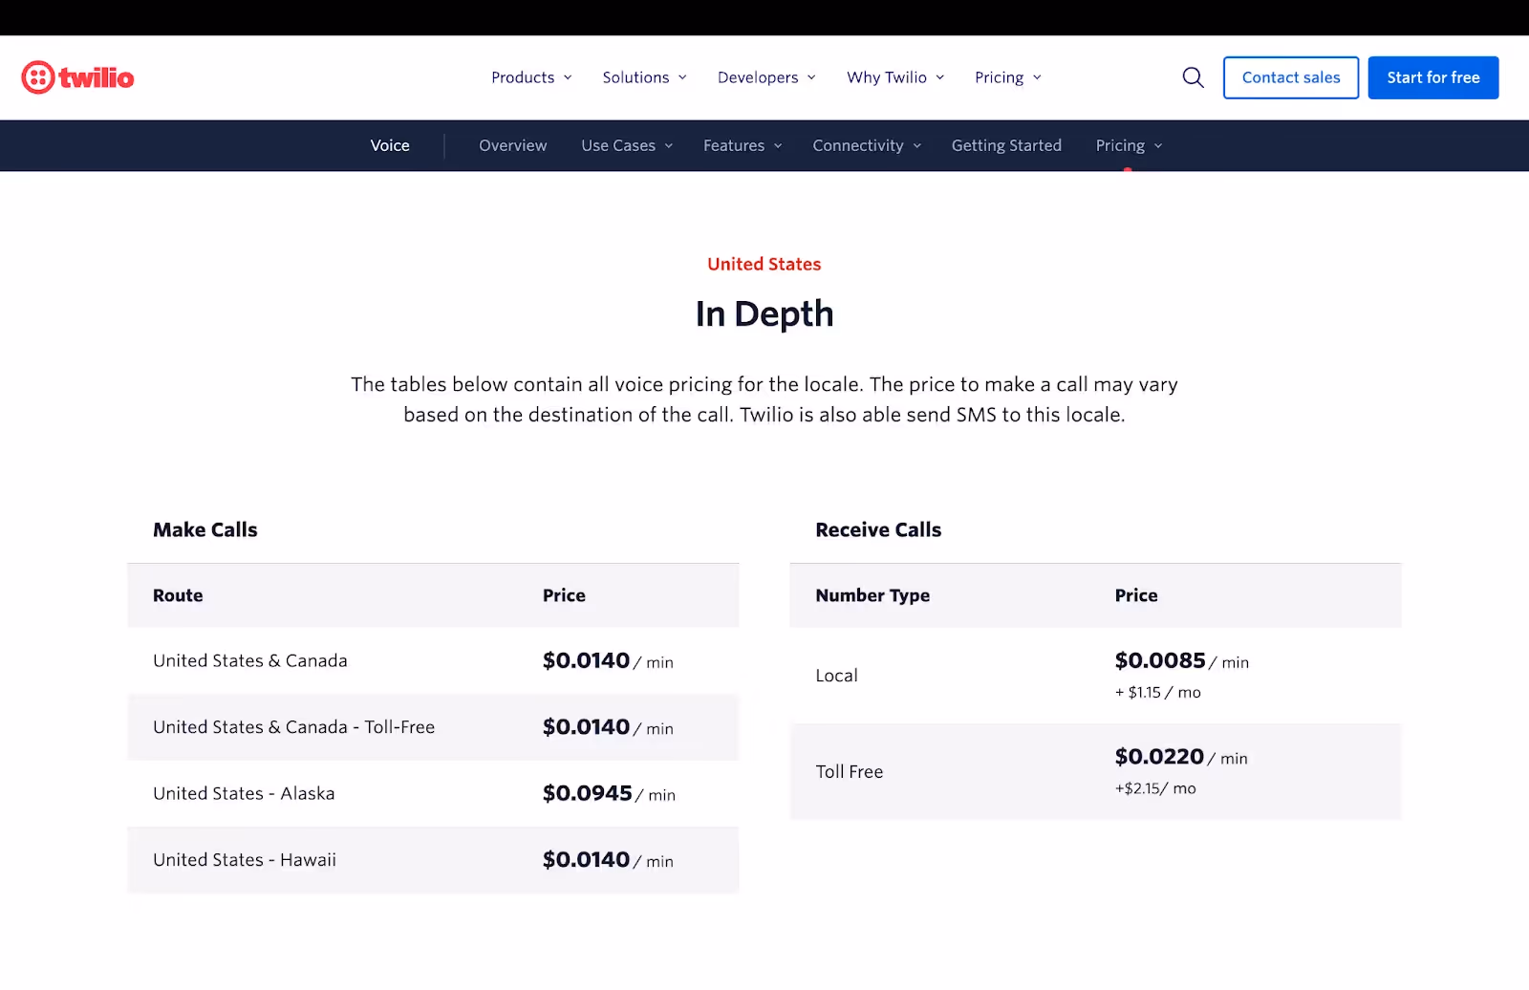
Task: Expand the Solutions menu
Action: pyautogui.click(x=644, y=77)
